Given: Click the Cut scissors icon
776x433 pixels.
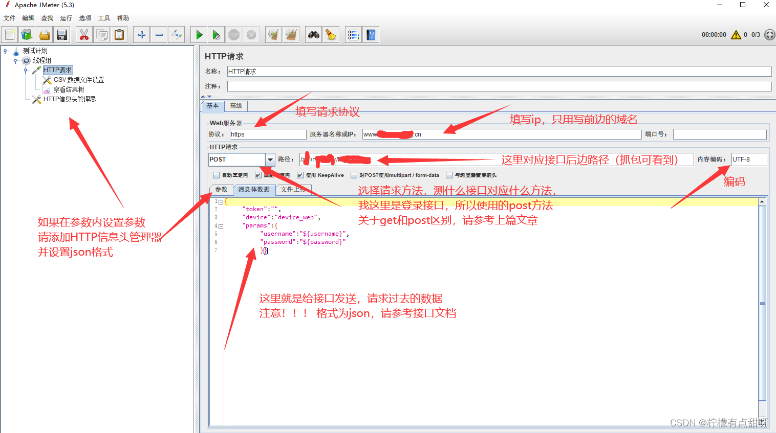Looking at the screenshot, I should point(84,35).
